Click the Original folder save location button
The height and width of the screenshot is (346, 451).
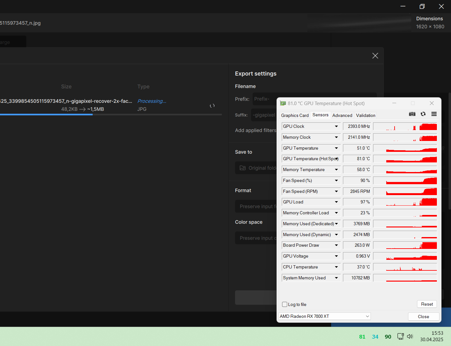(256, 168)
